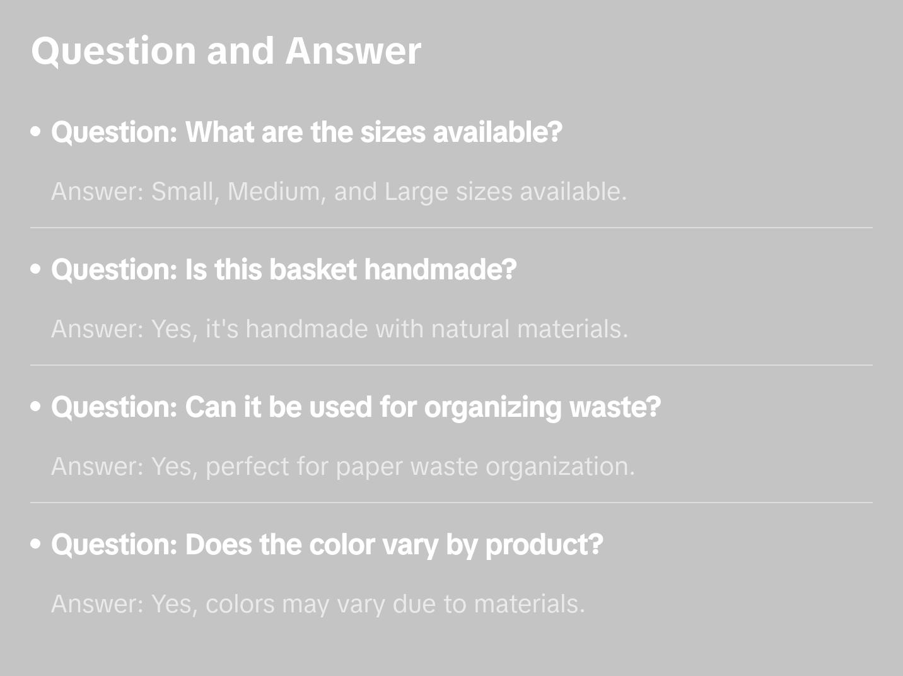The image size is (903, 676).
Task: Click the word 'Answer' in the page heading
Action: (x=352, y=51)
